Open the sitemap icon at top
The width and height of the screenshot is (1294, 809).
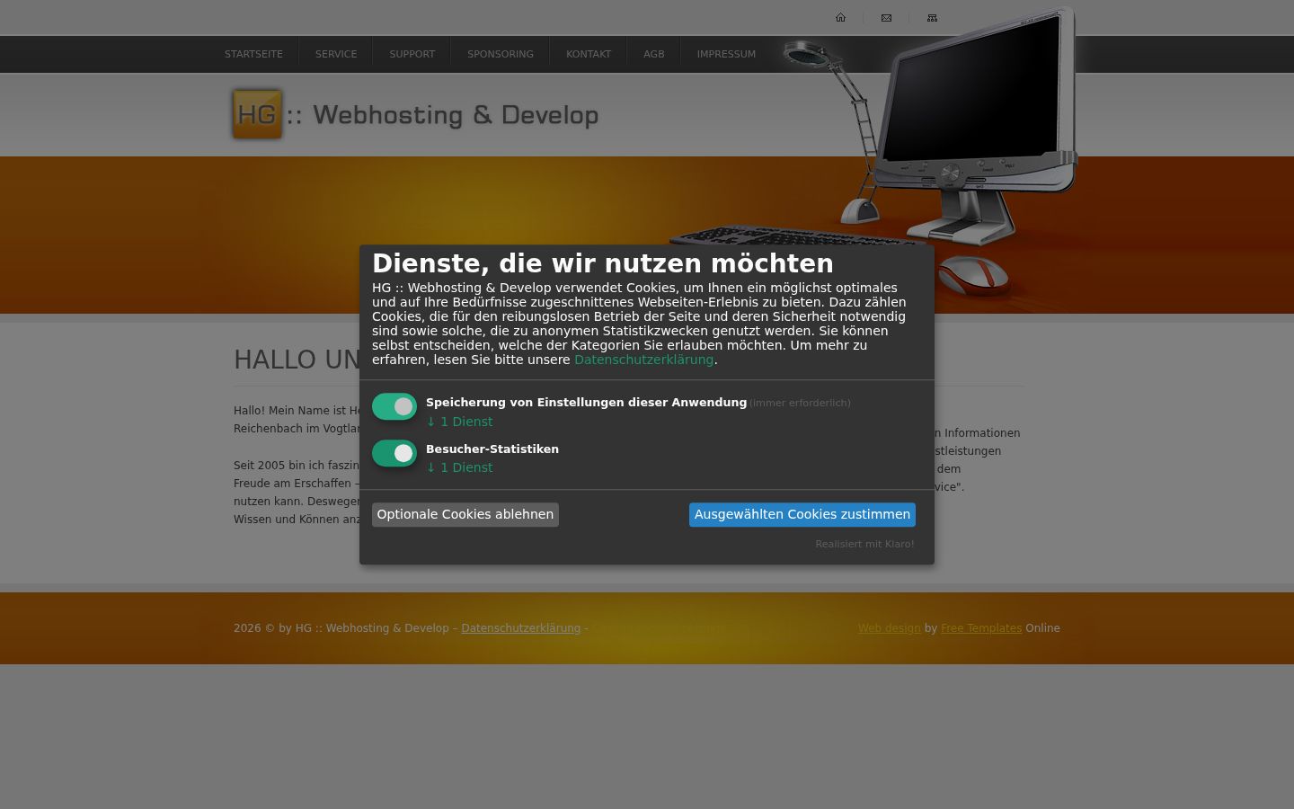pyautogui.click(x=932, y=17)
